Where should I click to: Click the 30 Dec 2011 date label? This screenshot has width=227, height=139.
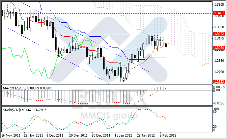[x=101, y=136]
